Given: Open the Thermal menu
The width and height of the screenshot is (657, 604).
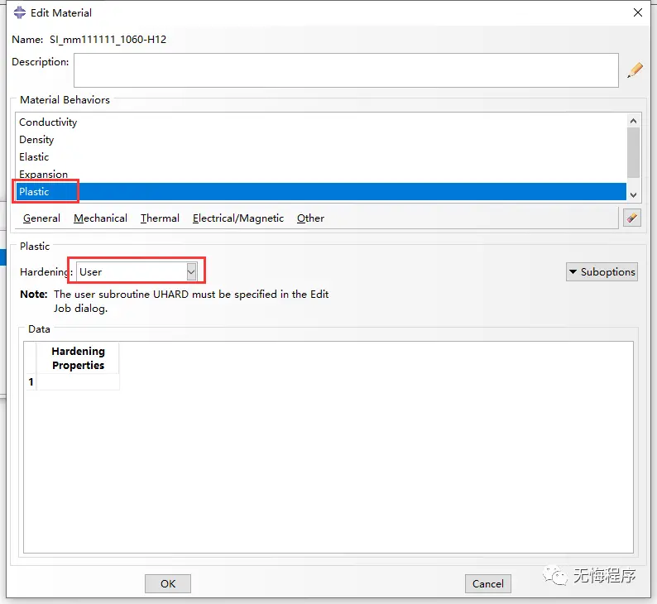Looking at the screenshot, I should click(160, 218).
